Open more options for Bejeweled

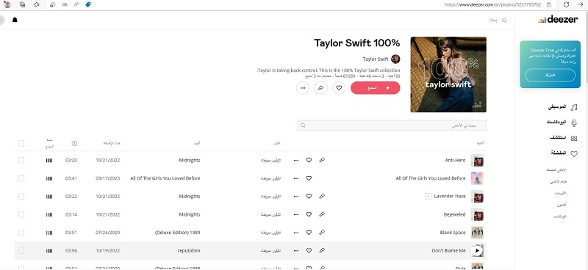(x=296, y=214)
